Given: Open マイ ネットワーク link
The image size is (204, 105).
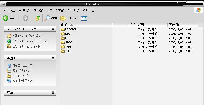Looking at the screenshot, I should (22, 81).
